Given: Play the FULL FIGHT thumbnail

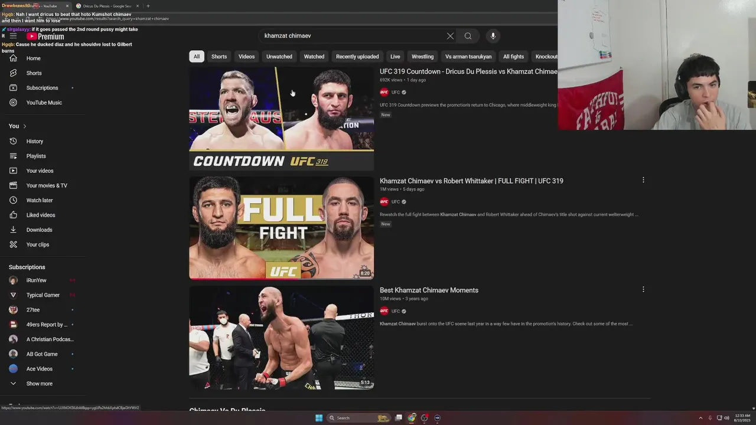Looking at the screenshot, I should click(x=281, y=228).
